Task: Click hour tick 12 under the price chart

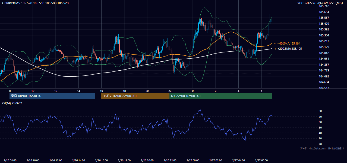Action: click(55, 91)
